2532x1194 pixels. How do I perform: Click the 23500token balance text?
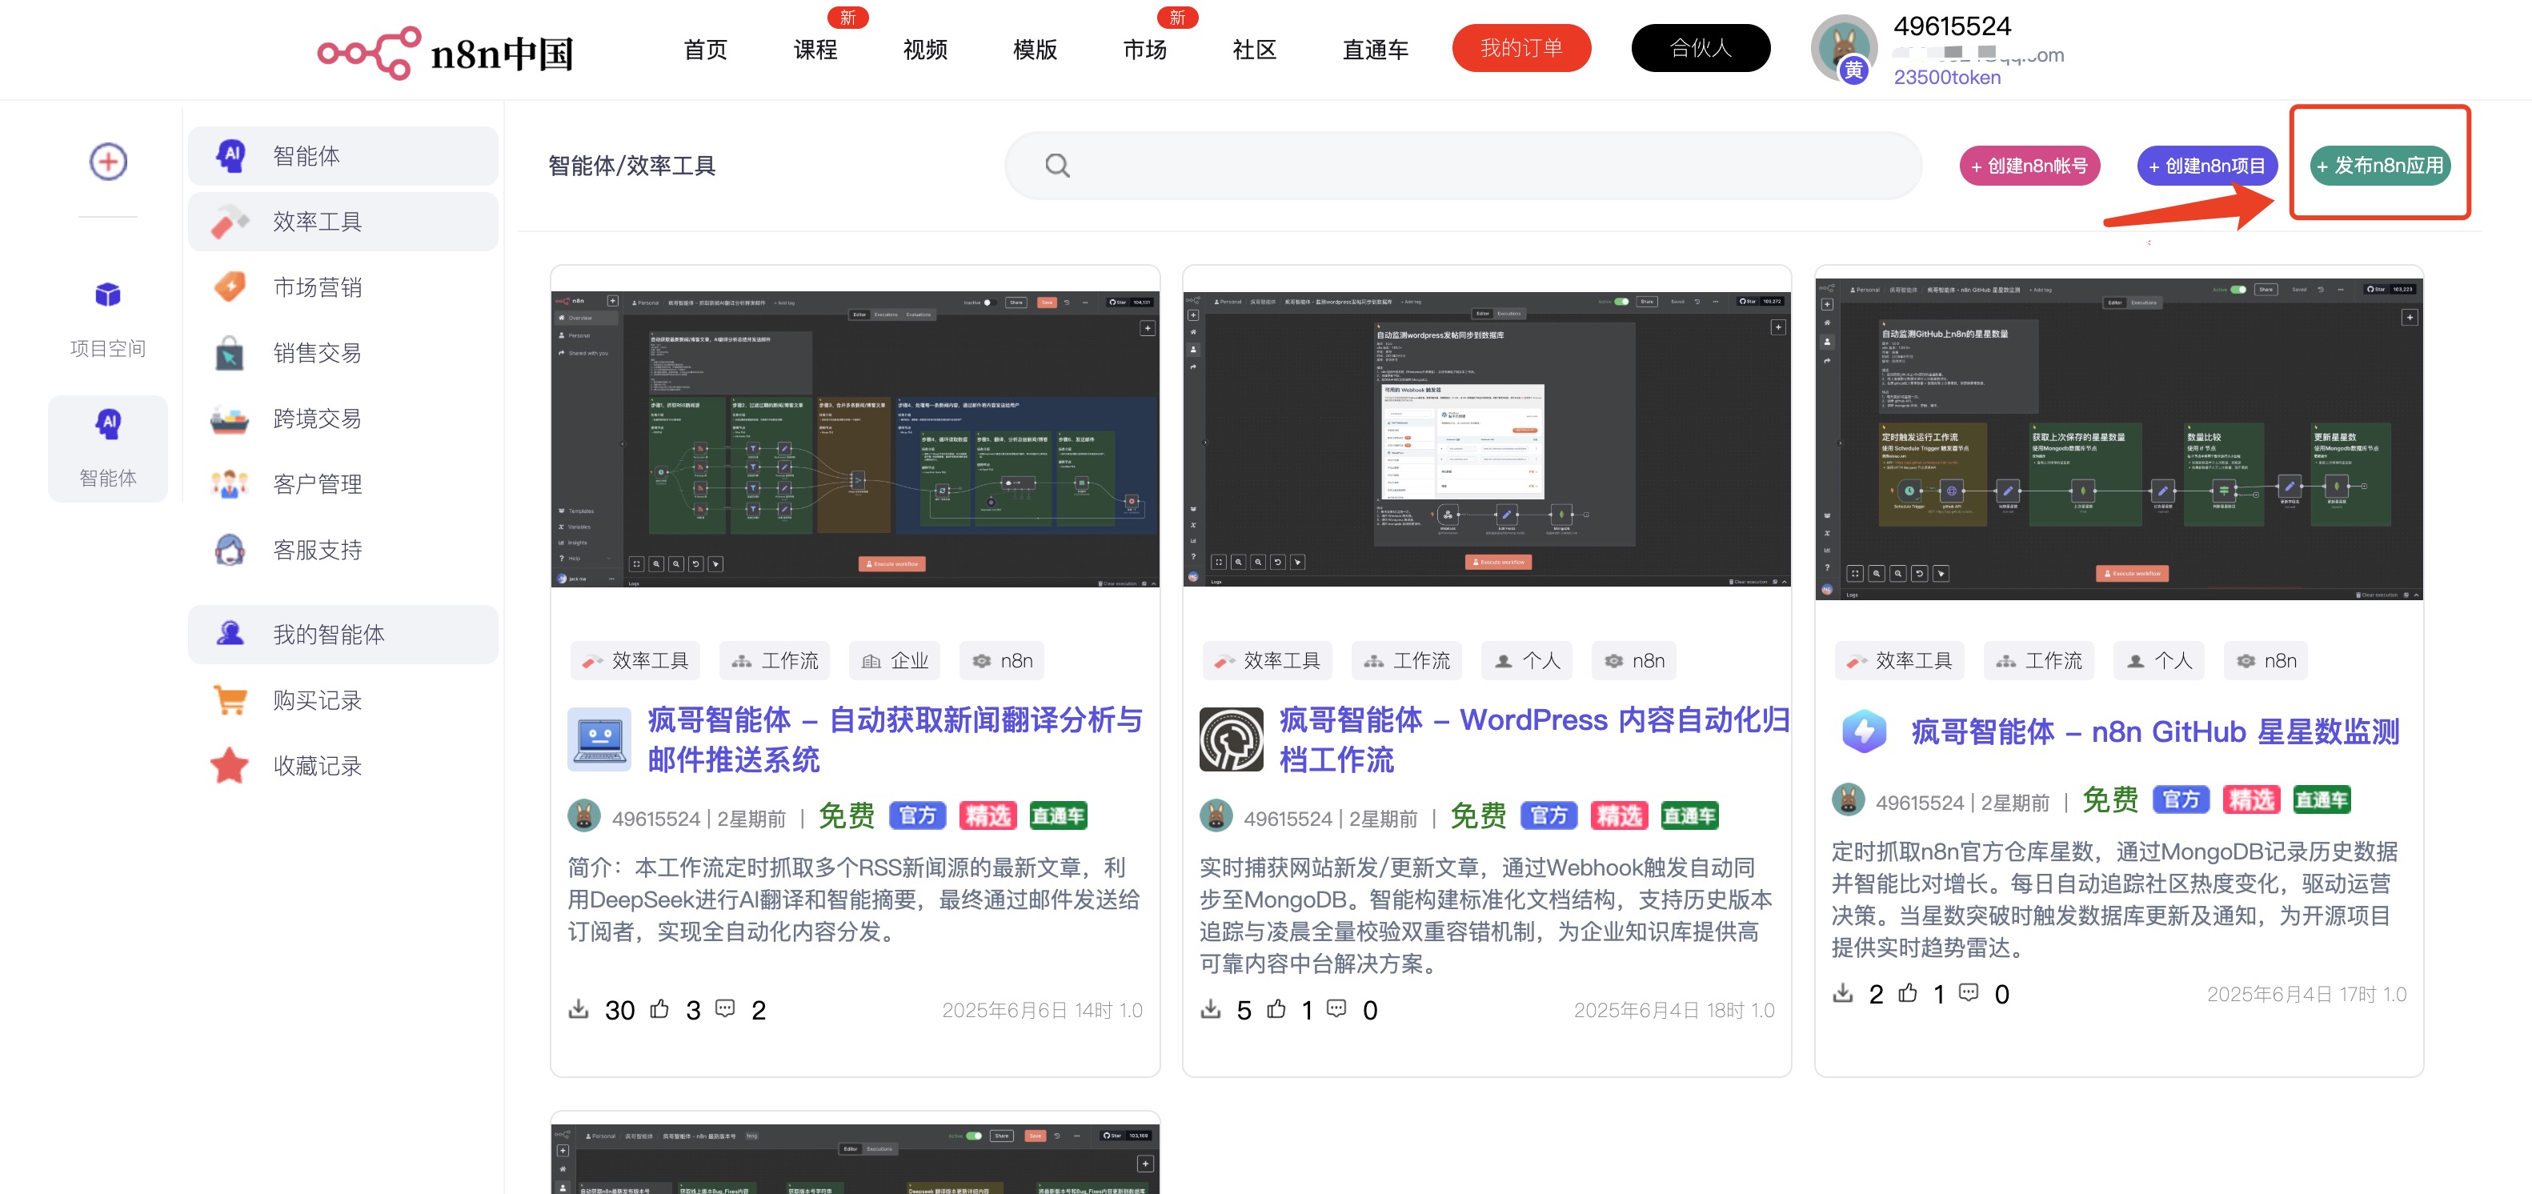point(1946,78)
